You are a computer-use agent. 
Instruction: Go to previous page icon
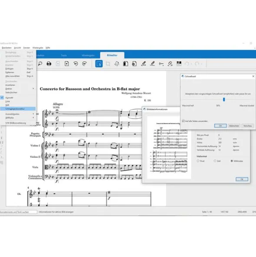[x=58, y=63]
